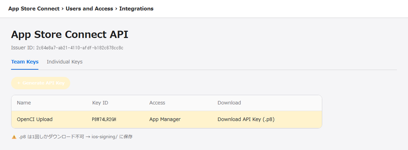
Task: Click the Issuer ID value
Action: (x=80, y=48)
